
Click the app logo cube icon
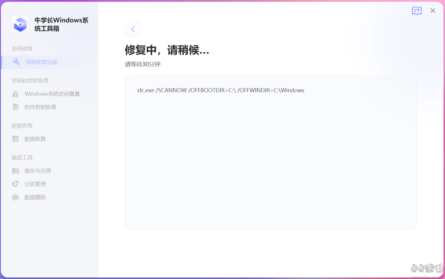tap(20, 24)
